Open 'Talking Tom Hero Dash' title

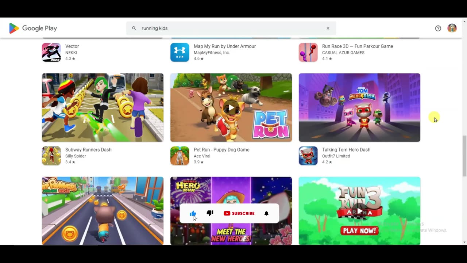coord(346,150)
